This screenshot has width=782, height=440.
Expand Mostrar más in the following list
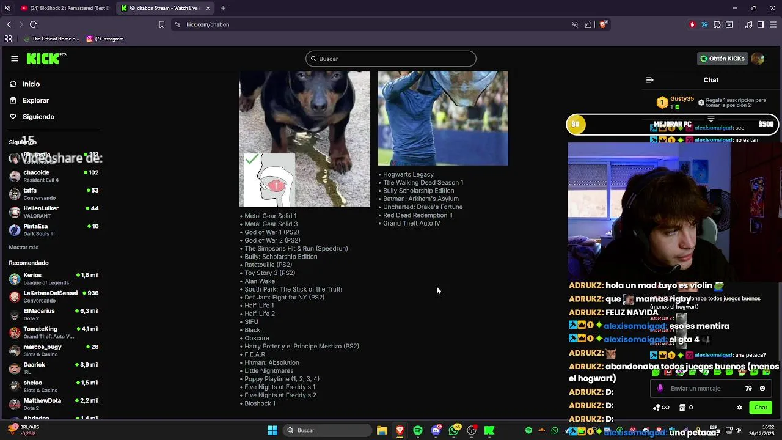24,248
